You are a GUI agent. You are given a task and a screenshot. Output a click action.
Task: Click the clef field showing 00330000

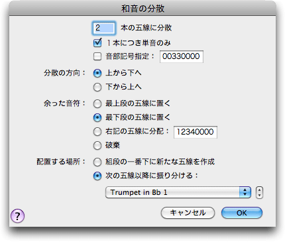[x=182, y=56]
